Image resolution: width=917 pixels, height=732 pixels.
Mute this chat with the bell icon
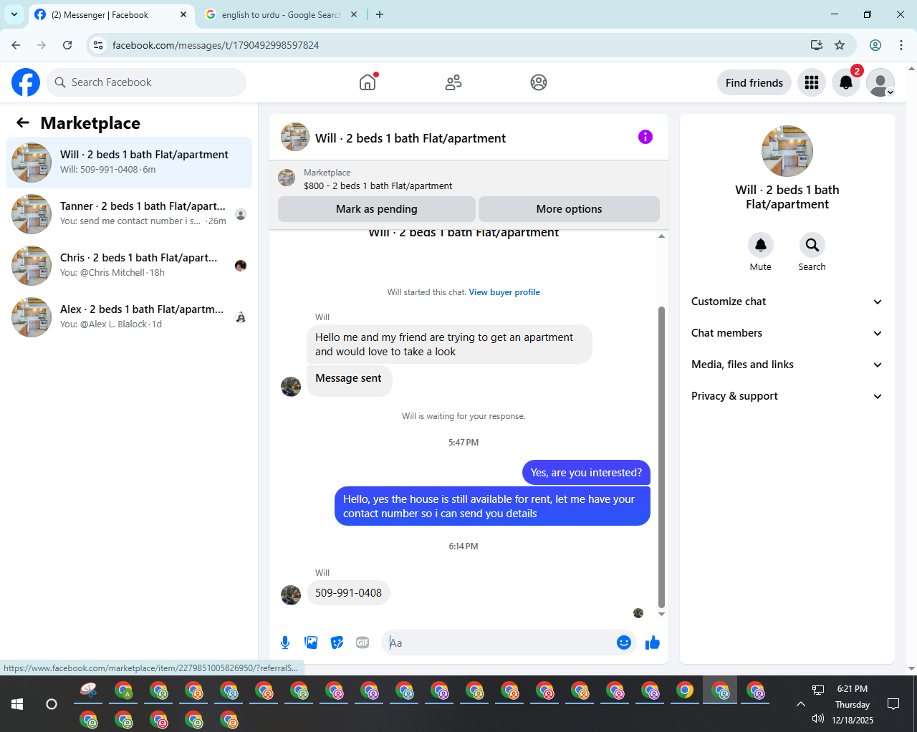click(x=761, y=245)
